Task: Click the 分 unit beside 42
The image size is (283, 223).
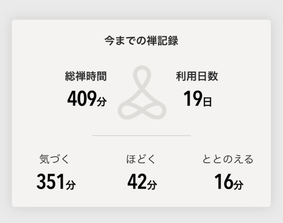Action: [x=152, y=184]
